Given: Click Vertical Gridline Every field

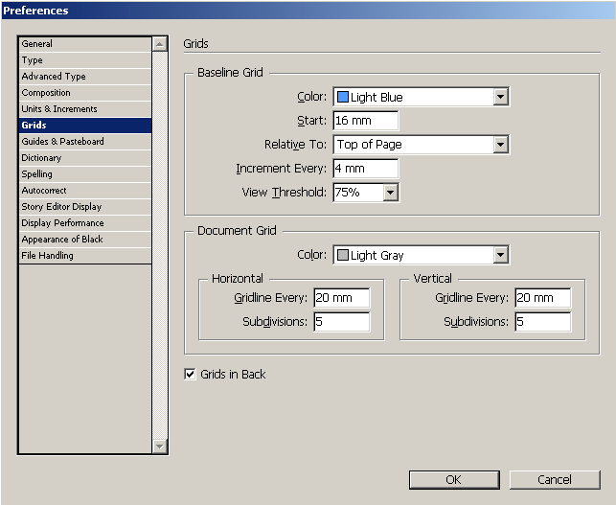Looking at the screenshot, I should point(543,298).
